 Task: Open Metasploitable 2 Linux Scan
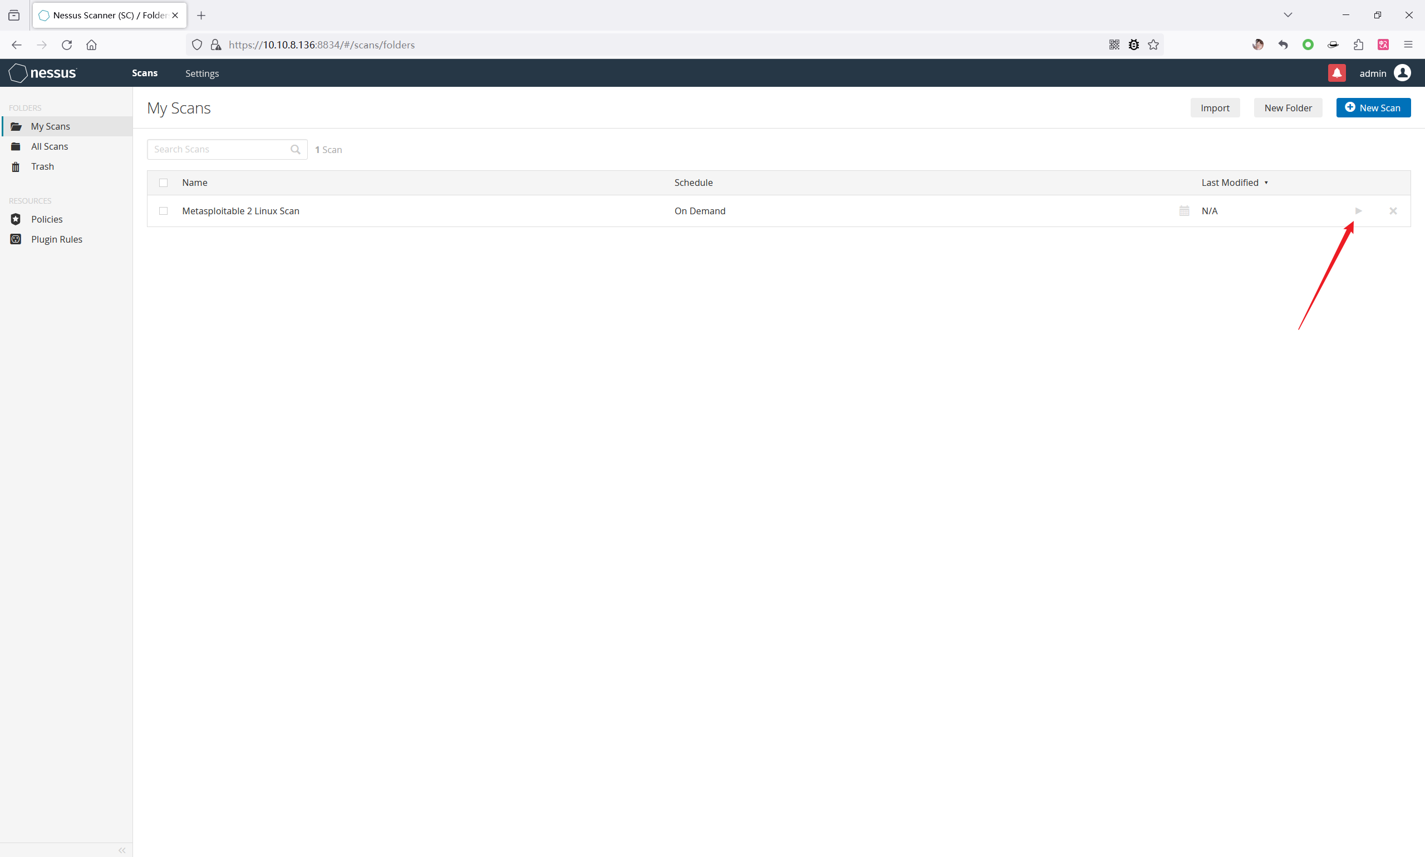coord(240,211)
